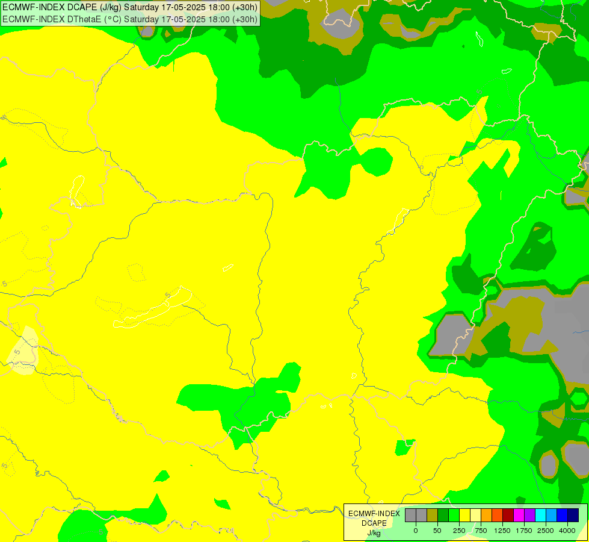Select the magenta legend swatch
Screen dimensions: 589x542
click(519, 515)
